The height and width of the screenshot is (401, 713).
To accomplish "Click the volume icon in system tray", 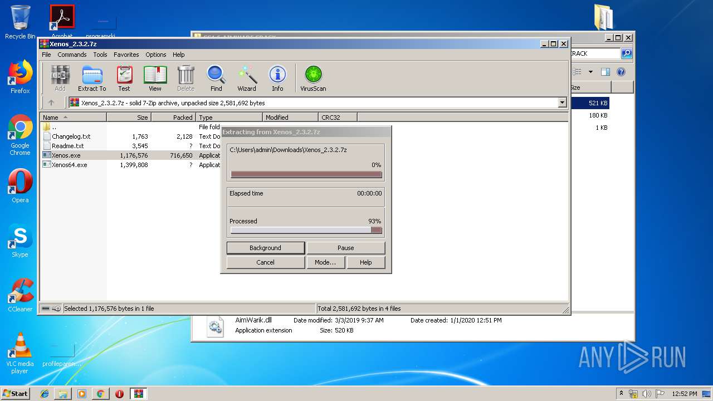I will click(646, 394).
